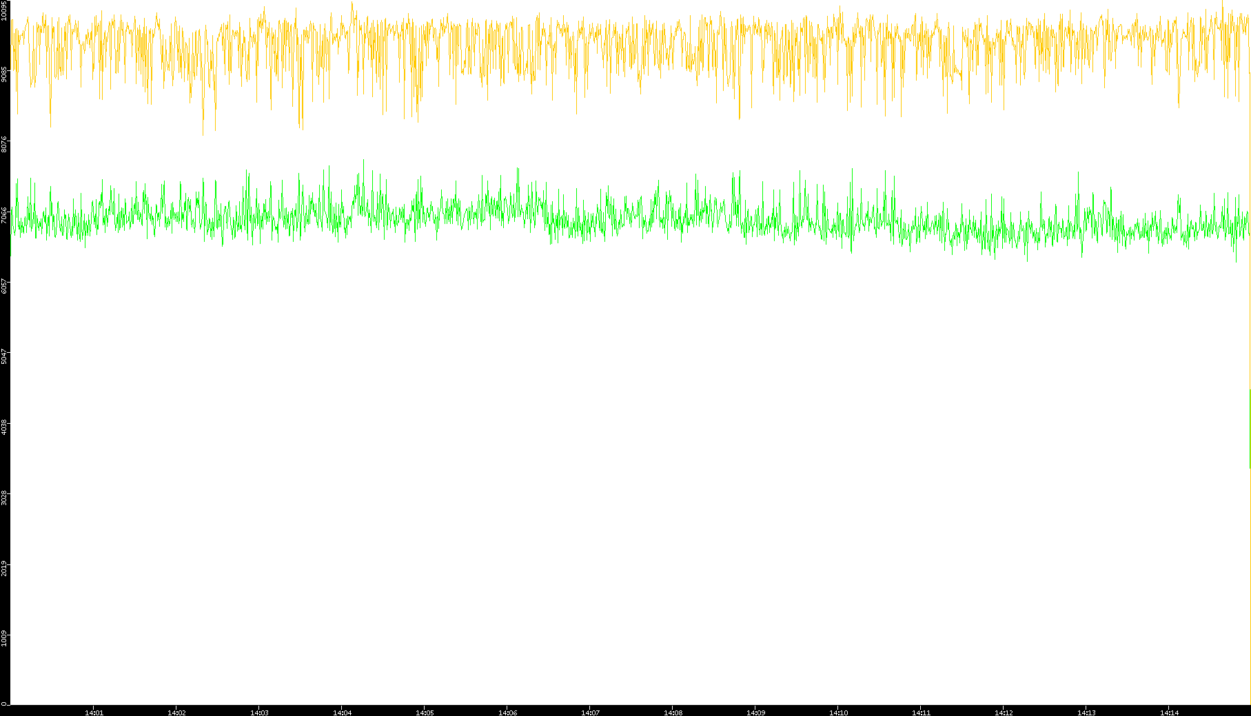Select the 6057 vertical axis label
Viewport: 1251px width, 716px height.
coord(5,285)
